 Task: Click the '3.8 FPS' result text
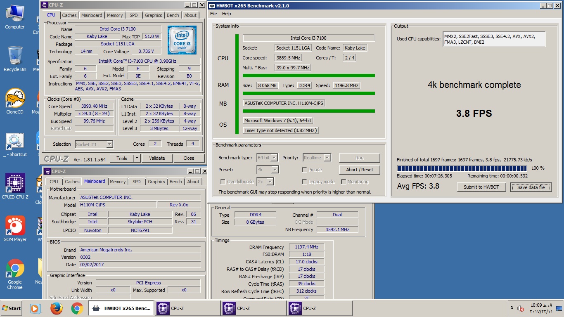[x=474, y=114]
